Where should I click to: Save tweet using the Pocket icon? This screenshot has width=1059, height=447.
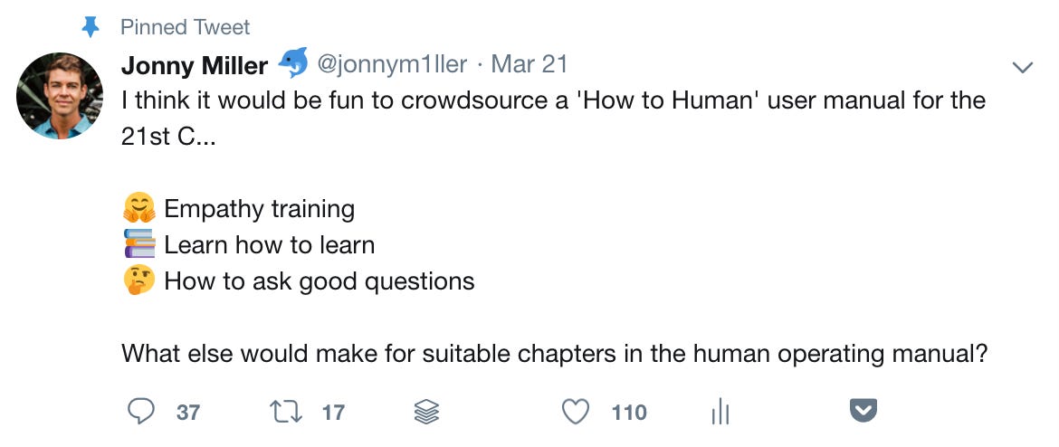point(863,411)
